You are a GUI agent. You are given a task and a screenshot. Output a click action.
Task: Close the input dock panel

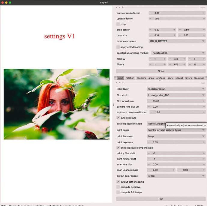pos(117,7)
